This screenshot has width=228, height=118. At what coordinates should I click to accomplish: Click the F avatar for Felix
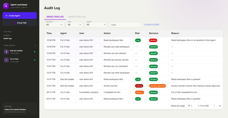click(x=6, y=60)
